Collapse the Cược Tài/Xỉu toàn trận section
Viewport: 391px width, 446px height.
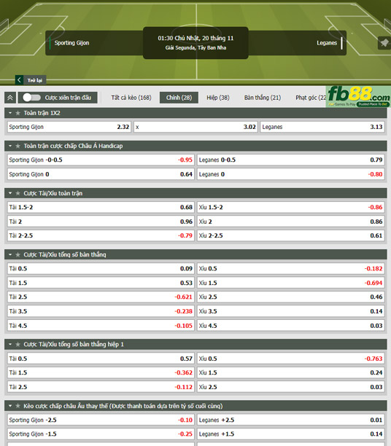coord(10,193)
